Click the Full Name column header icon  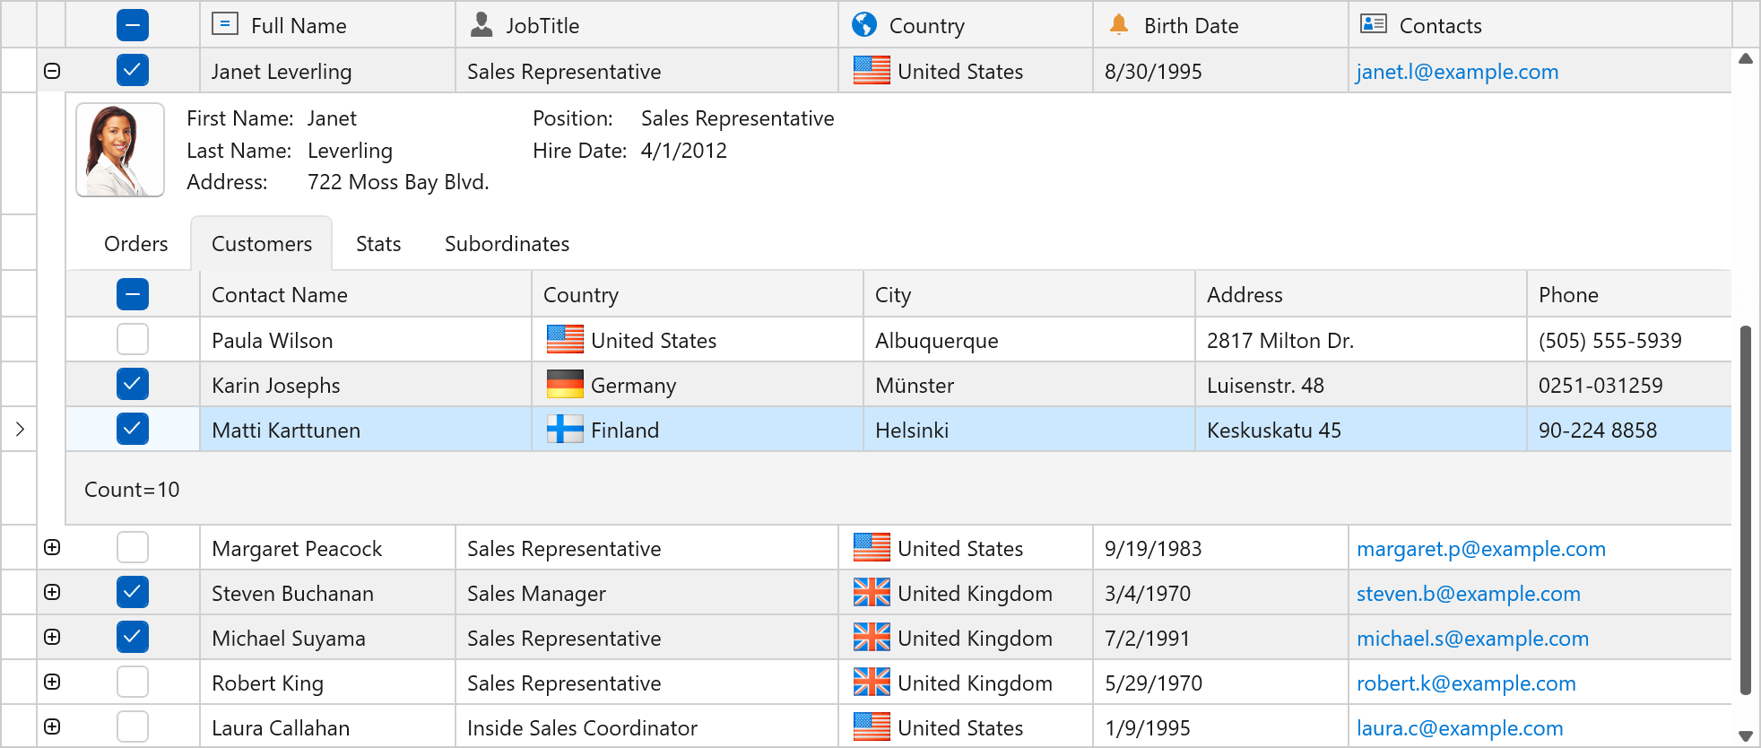pyautogui.click(x=224, y=24)
